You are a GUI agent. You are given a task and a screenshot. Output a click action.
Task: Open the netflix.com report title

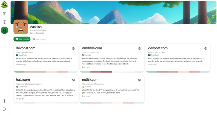90,80
